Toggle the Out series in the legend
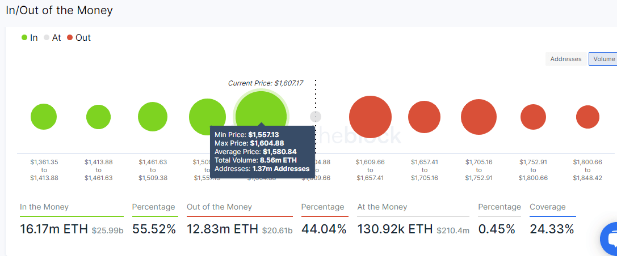 [78, 38]
